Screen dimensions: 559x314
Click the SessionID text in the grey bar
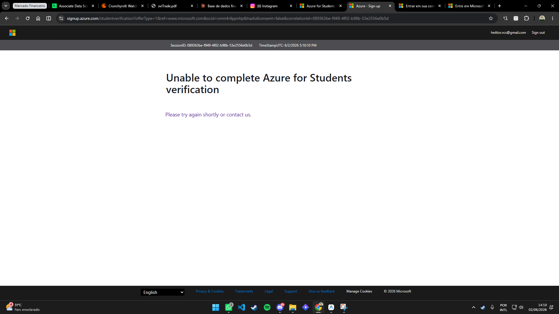211,45
